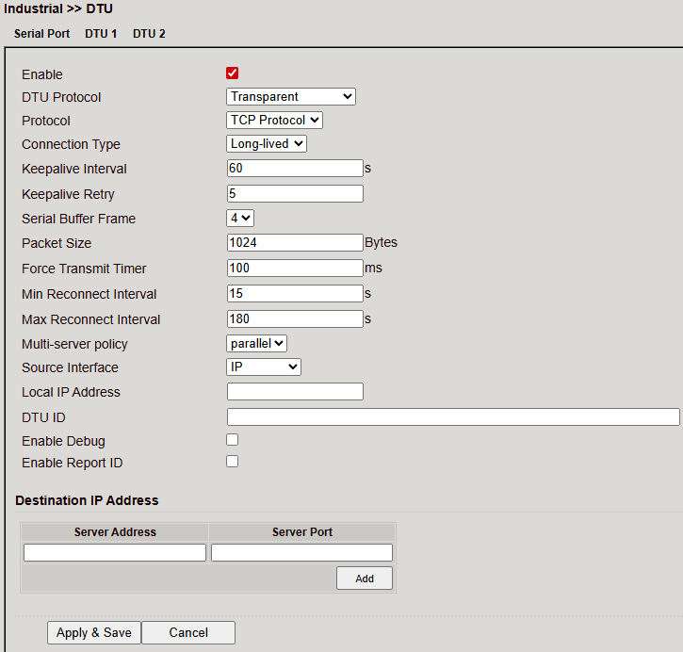Expand the TCP Protocol dropdown
The height and width of the screenshot is (652, 683).
coord(275,120)
